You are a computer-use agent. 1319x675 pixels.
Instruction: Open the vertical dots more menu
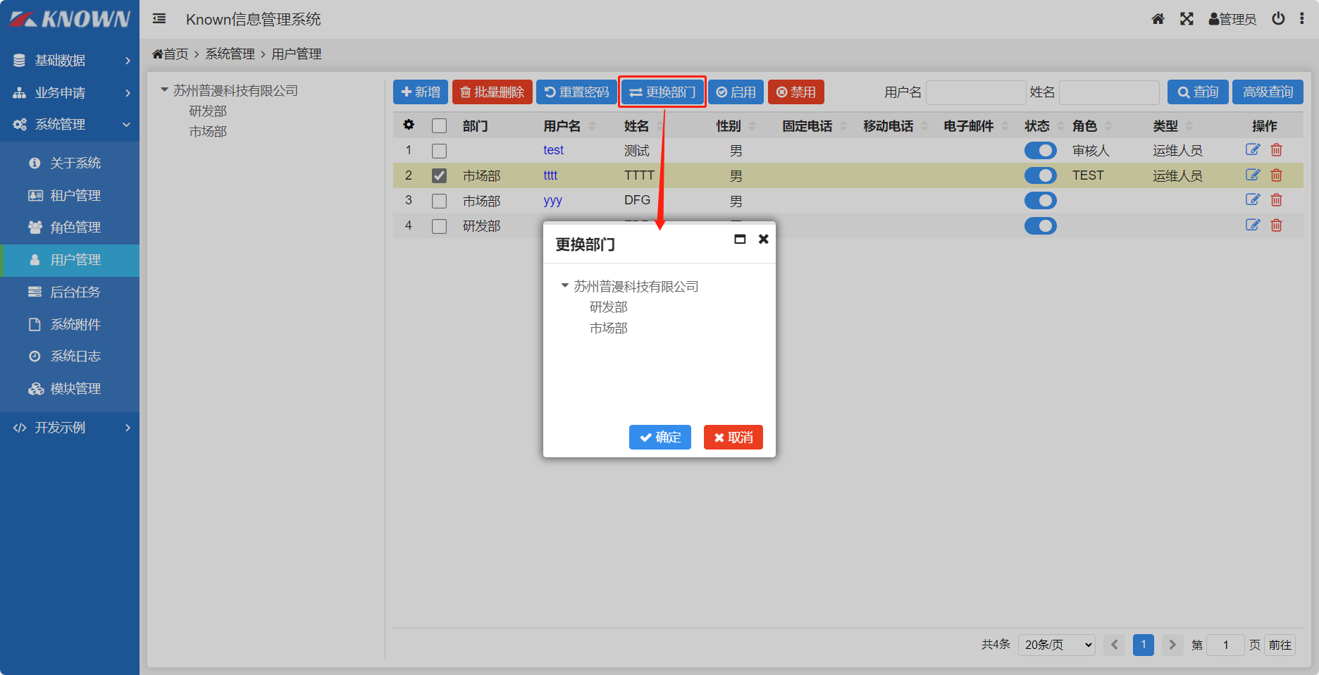pos(1301,19)
